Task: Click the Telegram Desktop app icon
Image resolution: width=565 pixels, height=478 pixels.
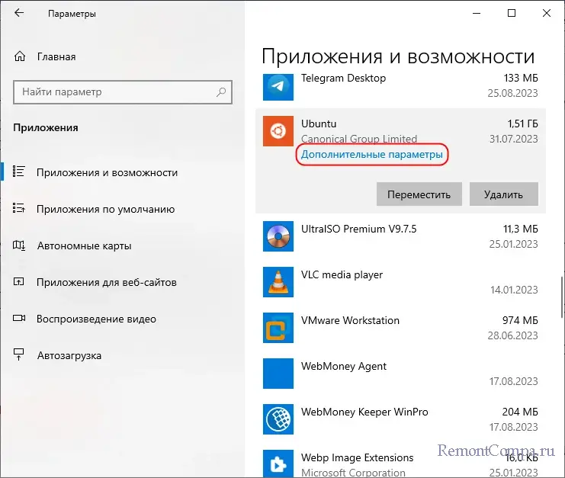Action: click(278, 86)
